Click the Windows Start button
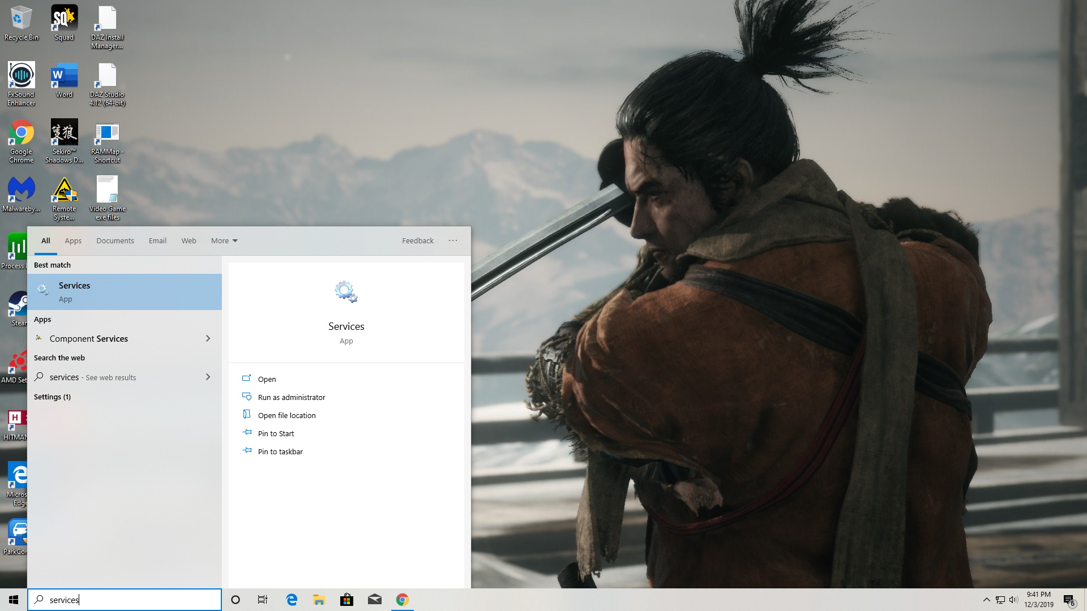 (14, 600)
